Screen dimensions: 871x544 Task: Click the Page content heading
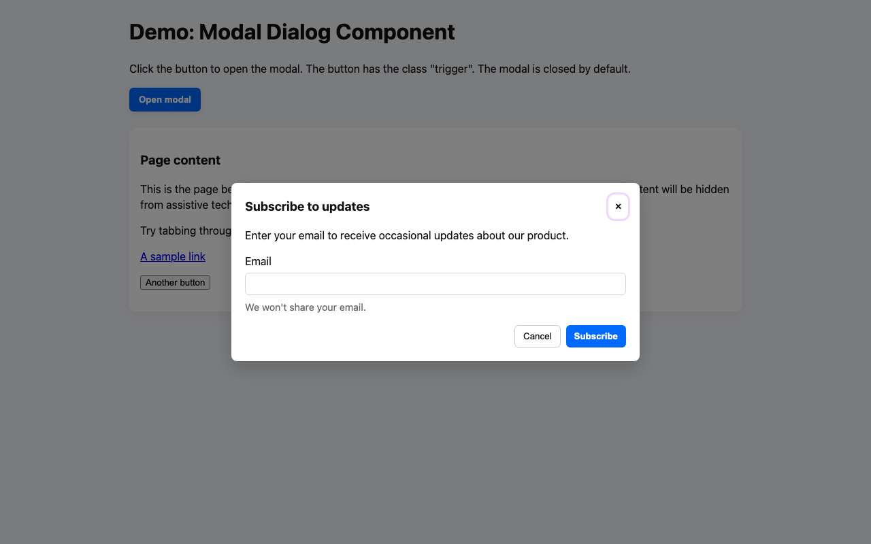coord(180,160)
